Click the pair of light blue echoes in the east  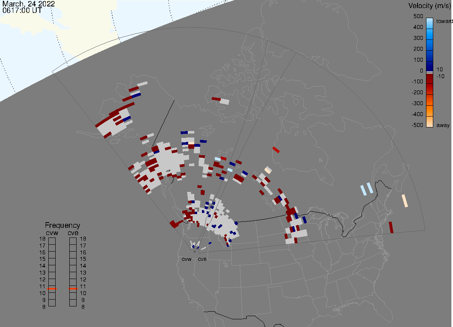(x=367, y=189)
